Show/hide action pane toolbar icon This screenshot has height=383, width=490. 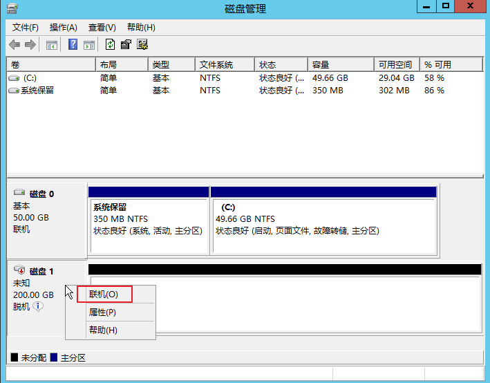89,45
